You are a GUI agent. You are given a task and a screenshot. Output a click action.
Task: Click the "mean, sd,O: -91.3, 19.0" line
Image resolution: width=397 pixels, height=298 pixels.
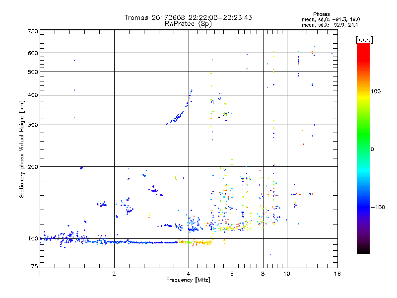(331, 19)
